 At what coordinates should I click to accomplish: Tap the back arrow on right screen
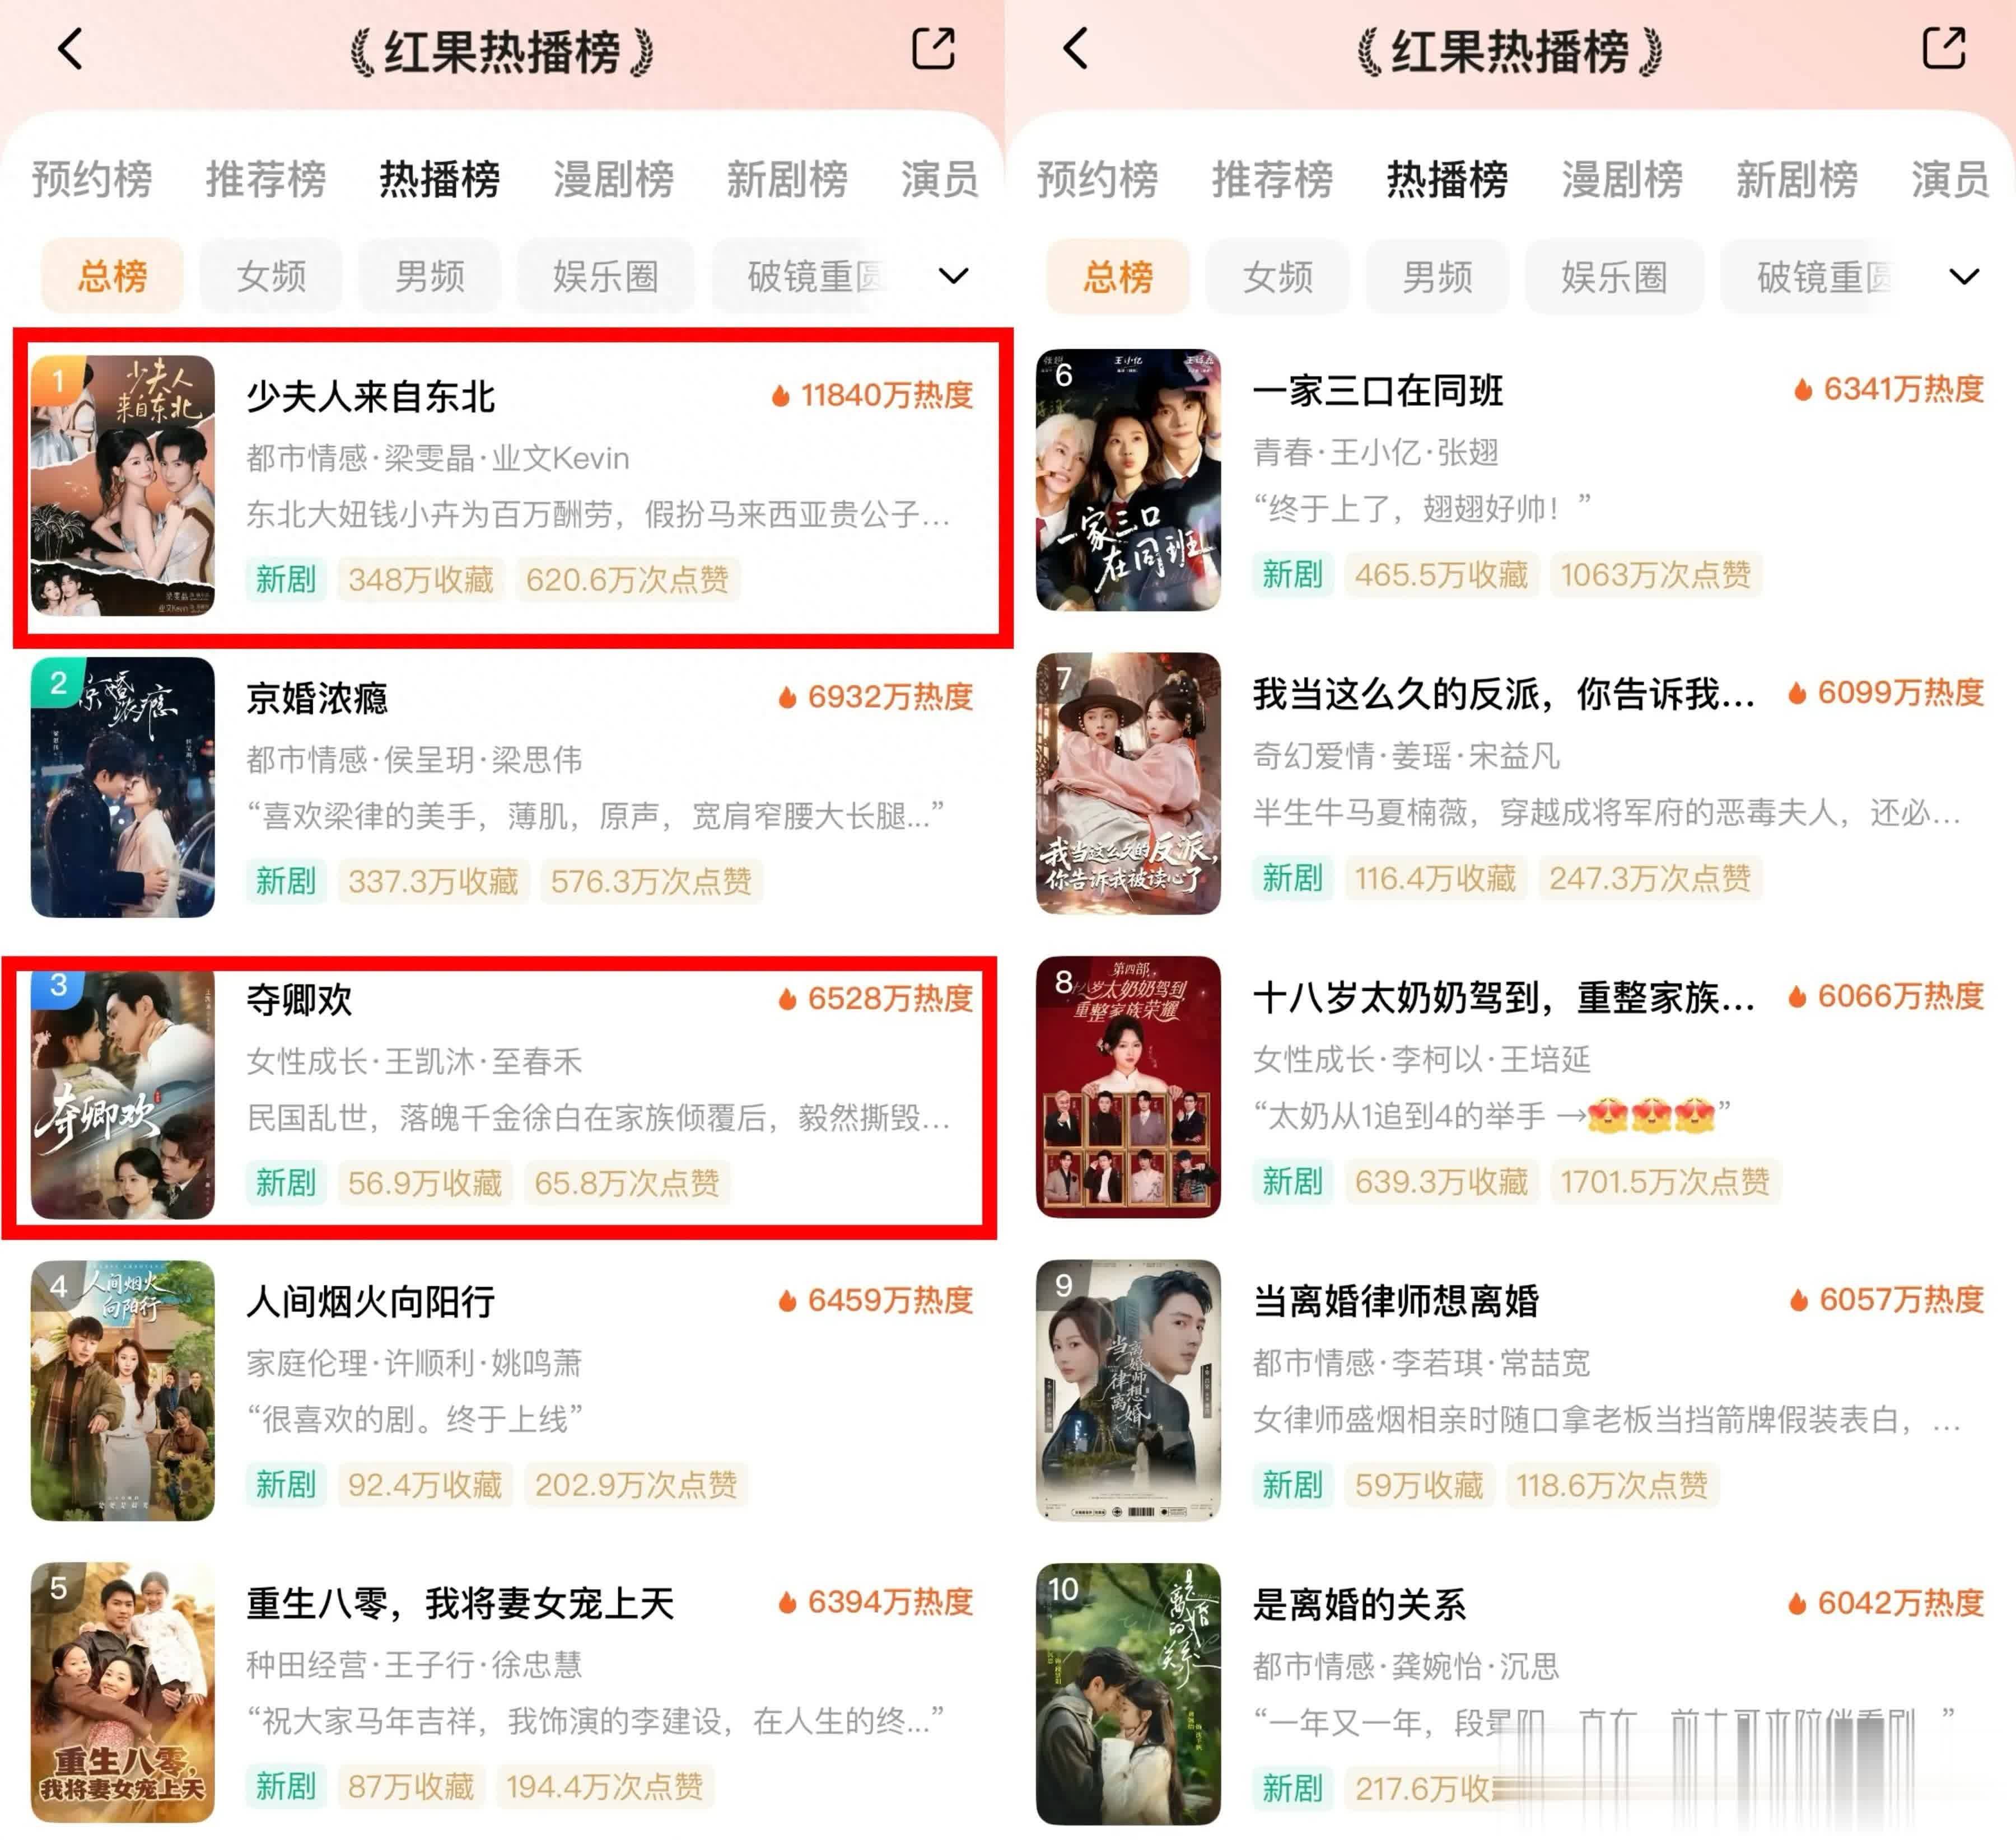tap(1076, 48)
